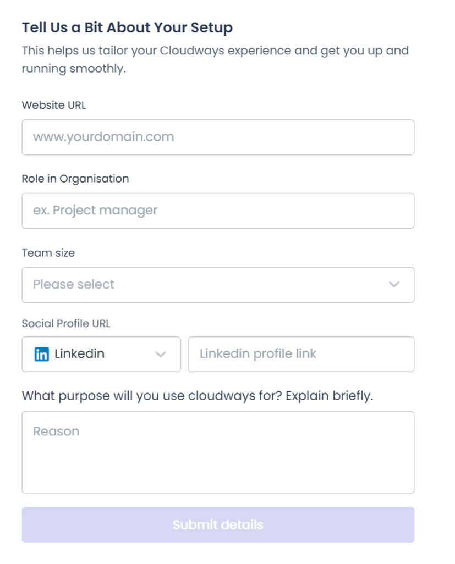The image size is (455, 564).
Task: Click the "Website URL" label
Action: [54, 105]
